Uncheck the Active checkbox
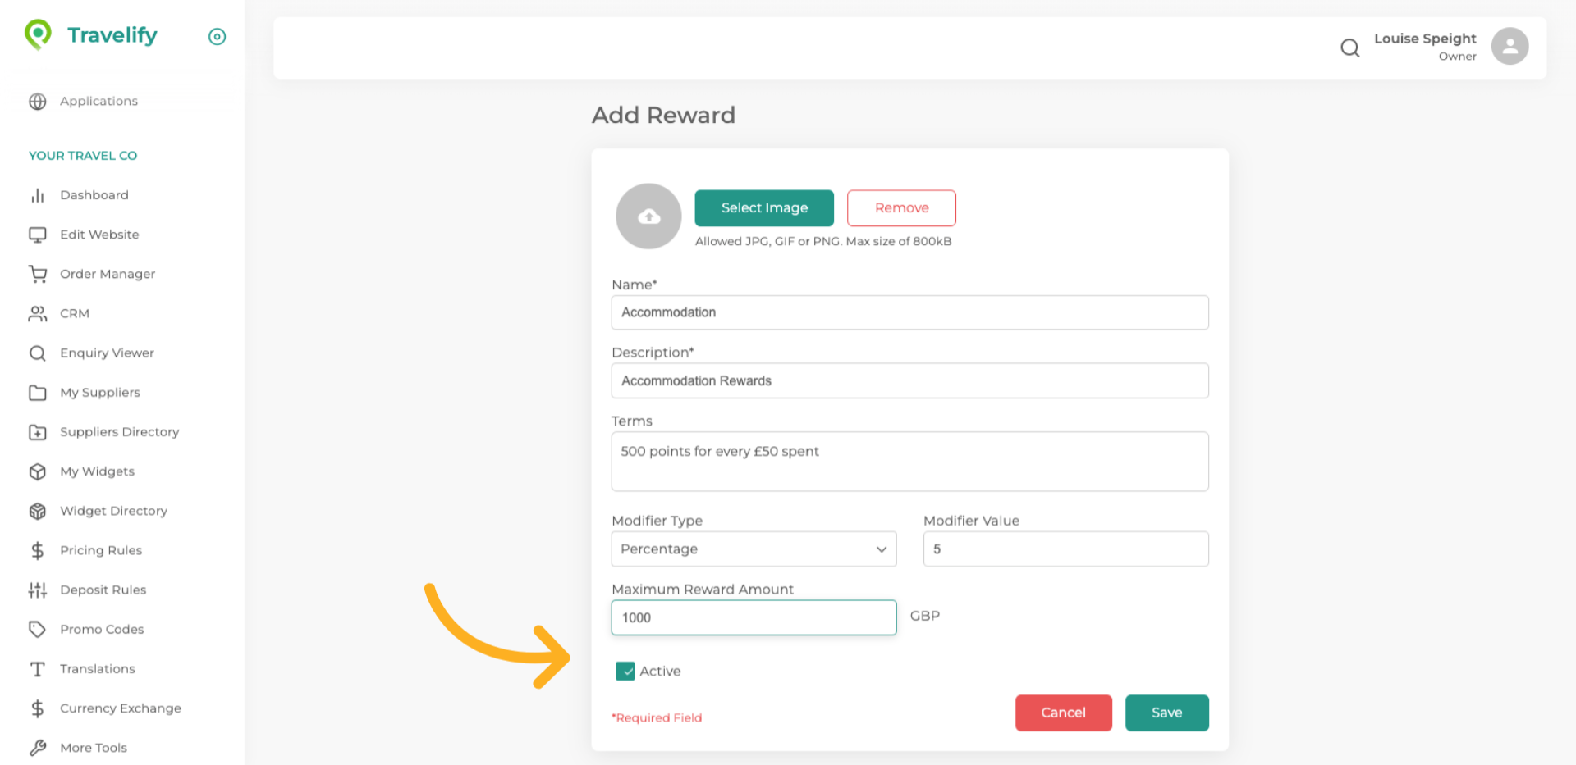Image resolution: width=1576 pixels, height=765 pixels. tap(625, 671)
